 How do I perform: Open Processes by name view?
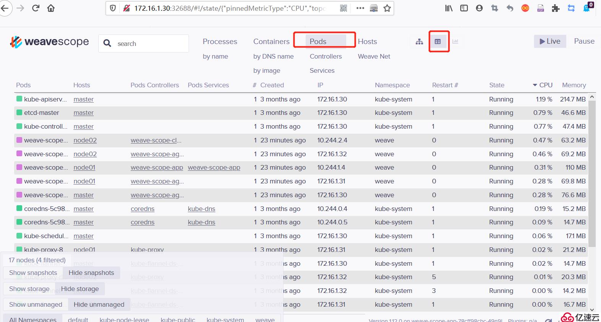[x=215, y=56]
